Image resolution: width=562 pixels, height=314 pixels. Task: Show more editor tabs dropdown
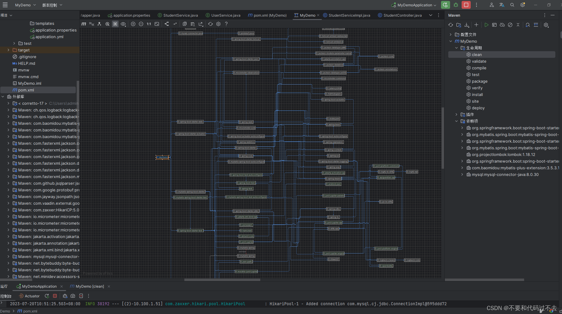(x=431, y=15)
